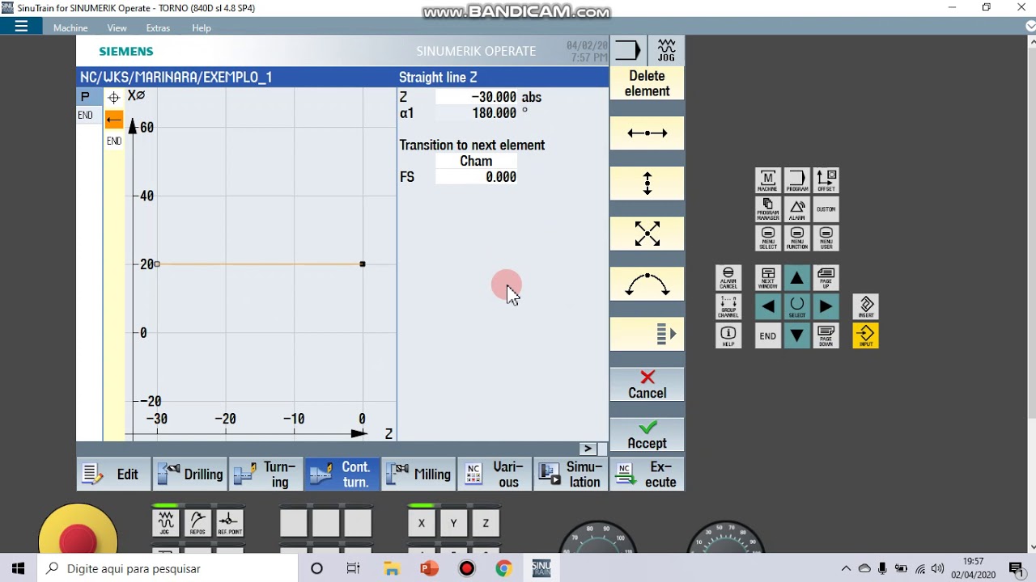Click the INSERT key
Image resolution: width=1036 pixels, height=582 pixels.
[x=866, y=306]
